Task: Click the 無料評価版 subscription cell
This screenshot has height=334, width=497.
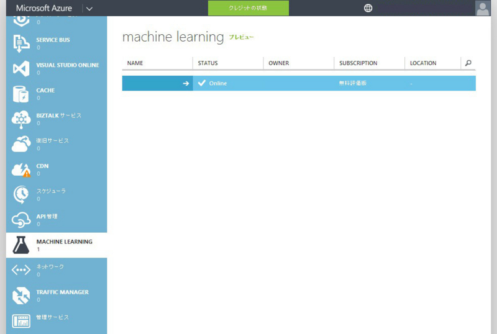Action: point(352,83)
